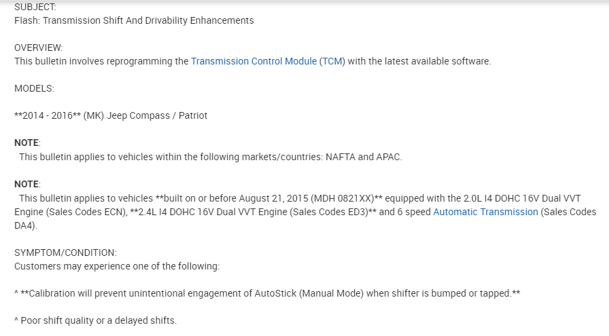Click the Flash: Transmission Shift title line
The width and height of the screenshot is (609, 336).
(134, 20)
